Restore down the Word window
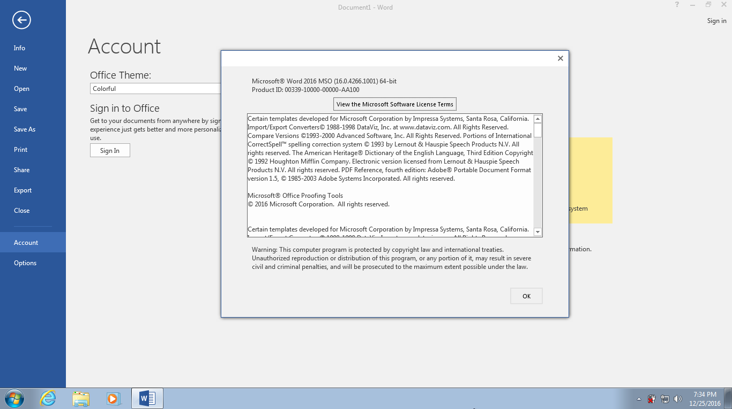This screenshot has height=409, width=732. (708, 5)
